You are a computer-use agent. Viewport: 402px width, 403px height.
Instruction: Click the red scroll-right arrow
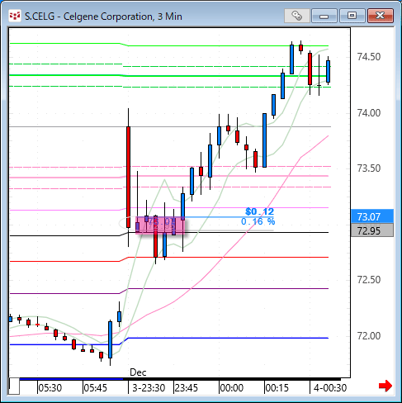pyautogui.click(x=385, y=386)
